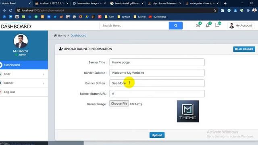
Task: Open the extensions puzzle icon
Action: coord(248,10)
